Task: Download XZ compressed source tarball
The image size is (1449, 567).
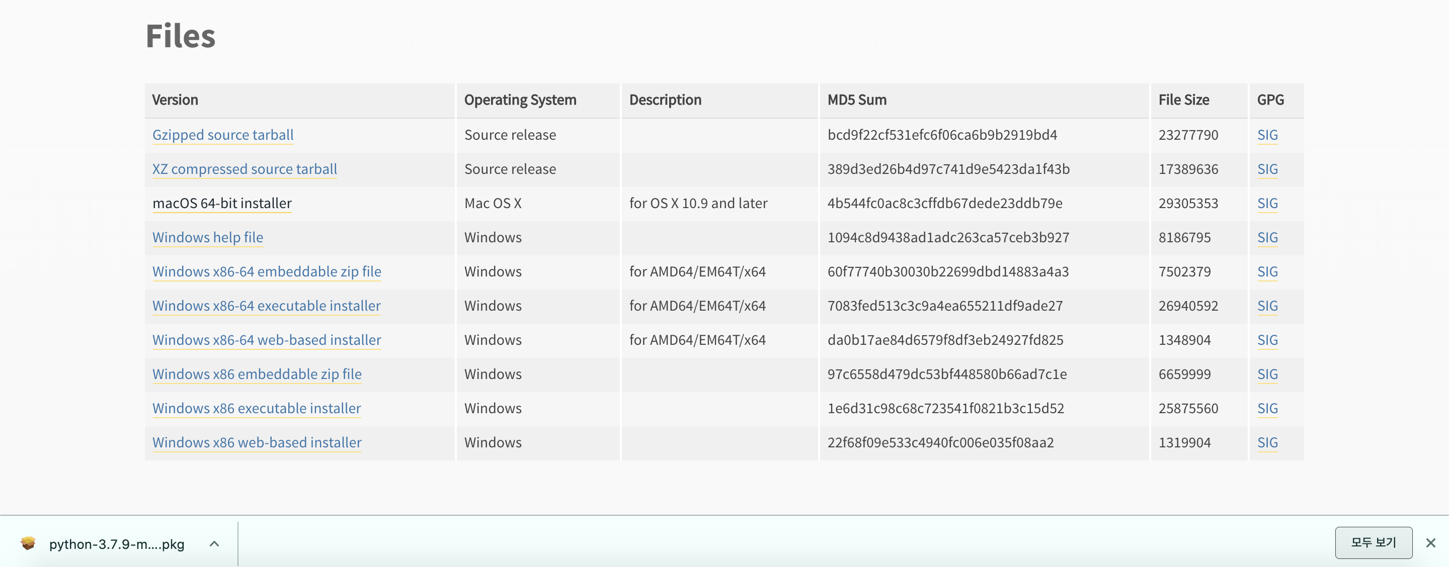Action: pos(244,169)
